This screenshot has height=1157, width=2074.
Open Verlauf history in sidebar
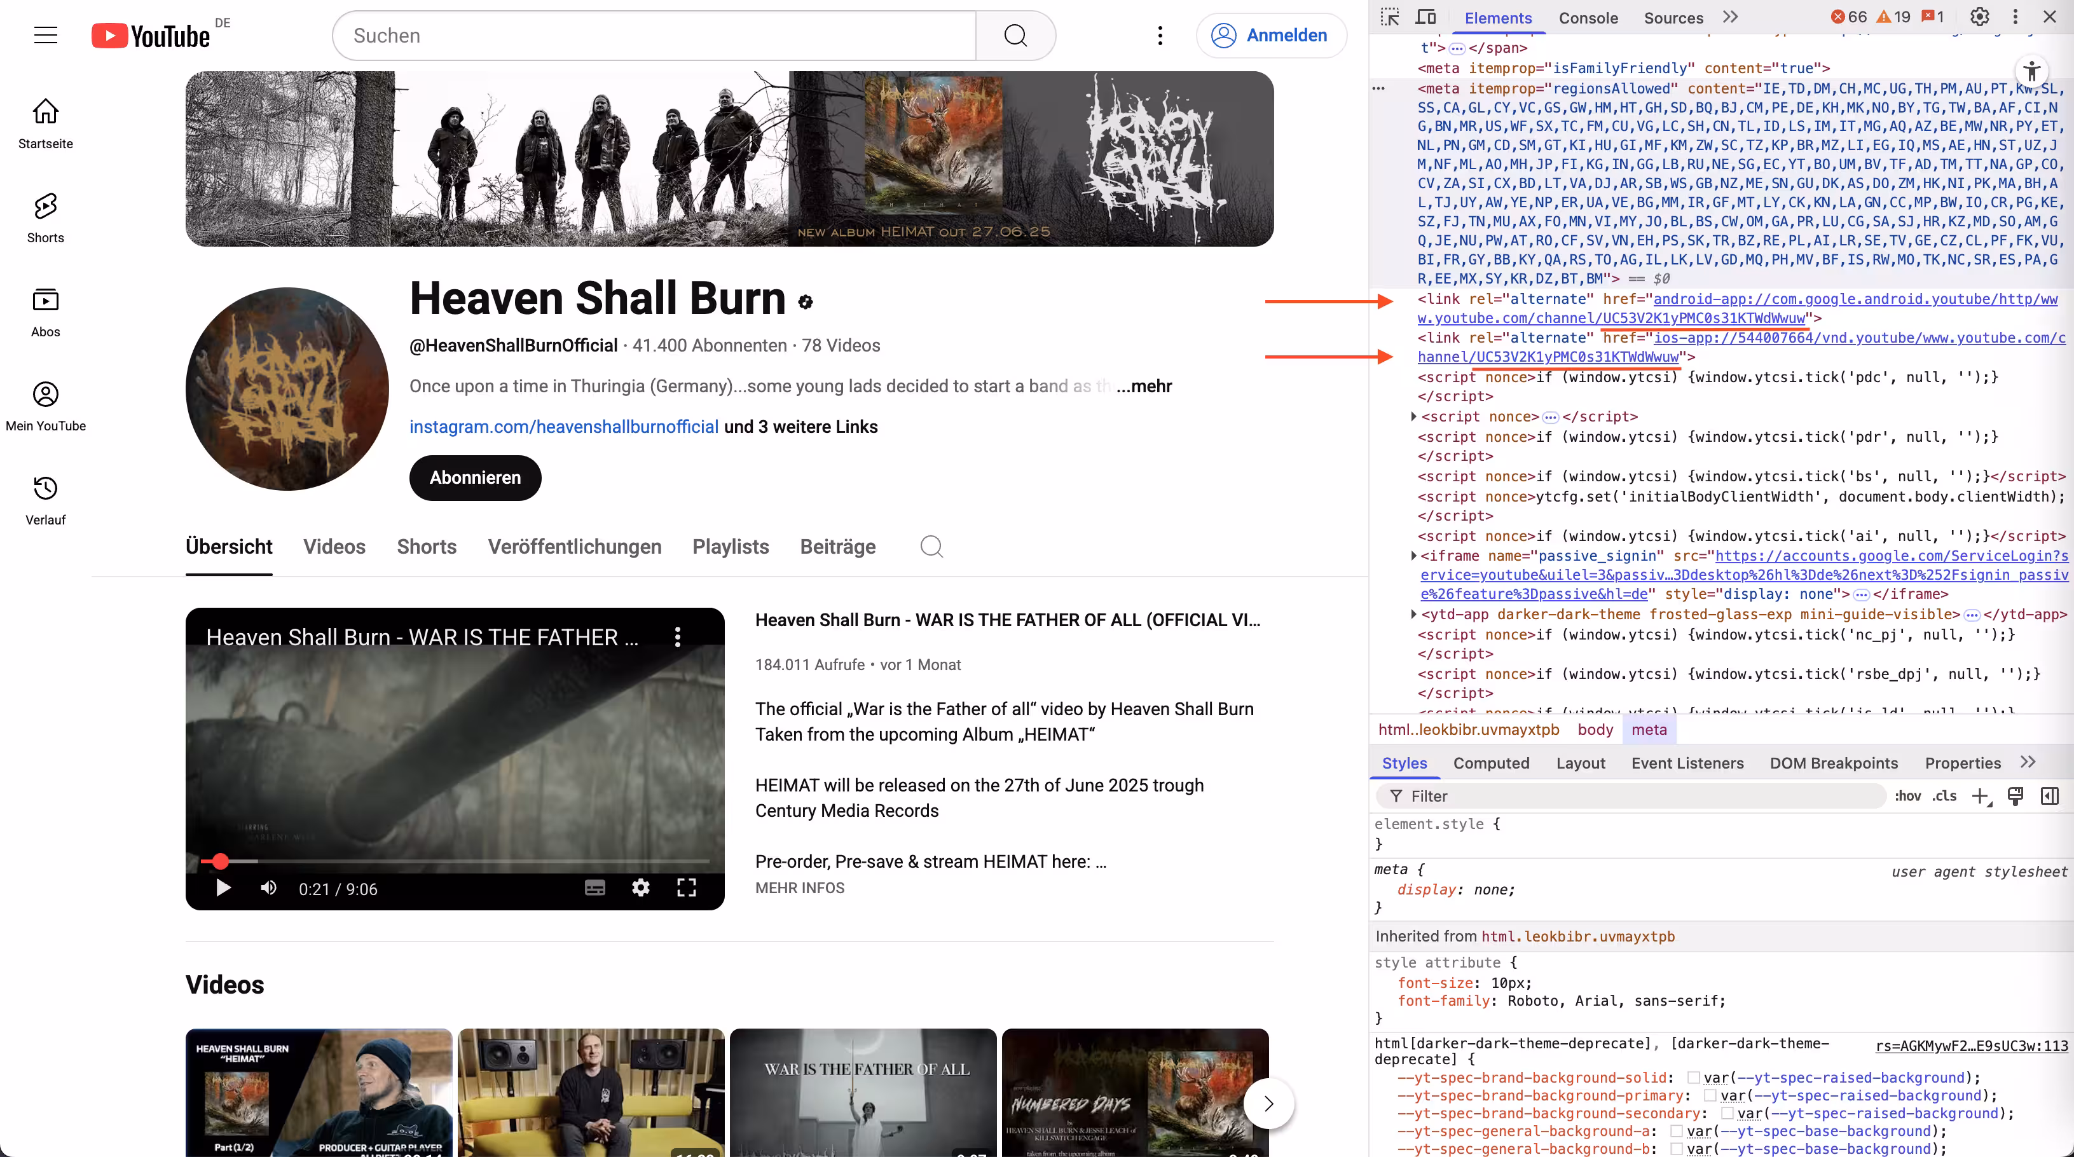[45, 499]
